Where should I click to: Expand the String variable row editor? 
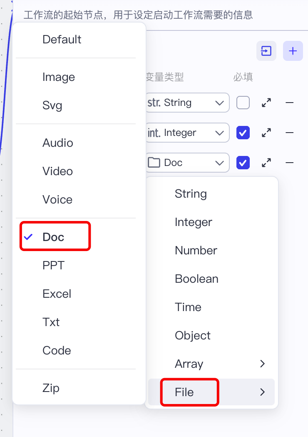266,103
